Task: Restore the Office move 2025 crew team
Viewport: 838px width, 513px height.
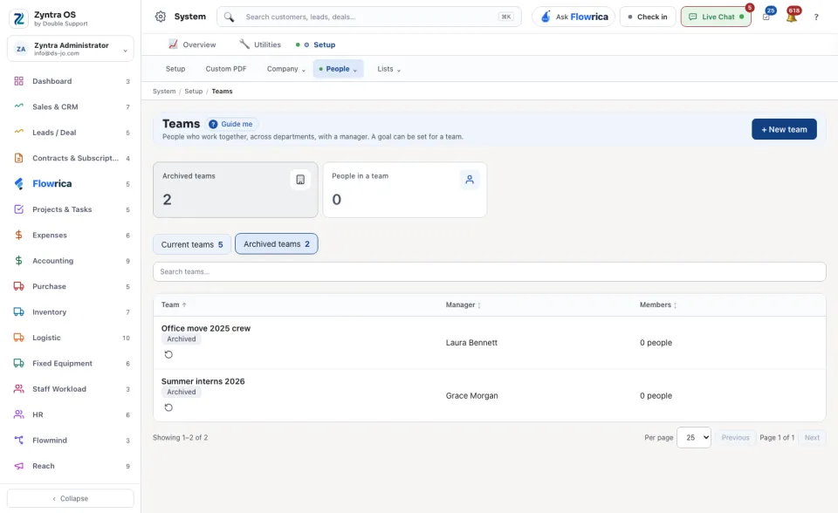Action: pyautogui.click(x=168, y=354)
